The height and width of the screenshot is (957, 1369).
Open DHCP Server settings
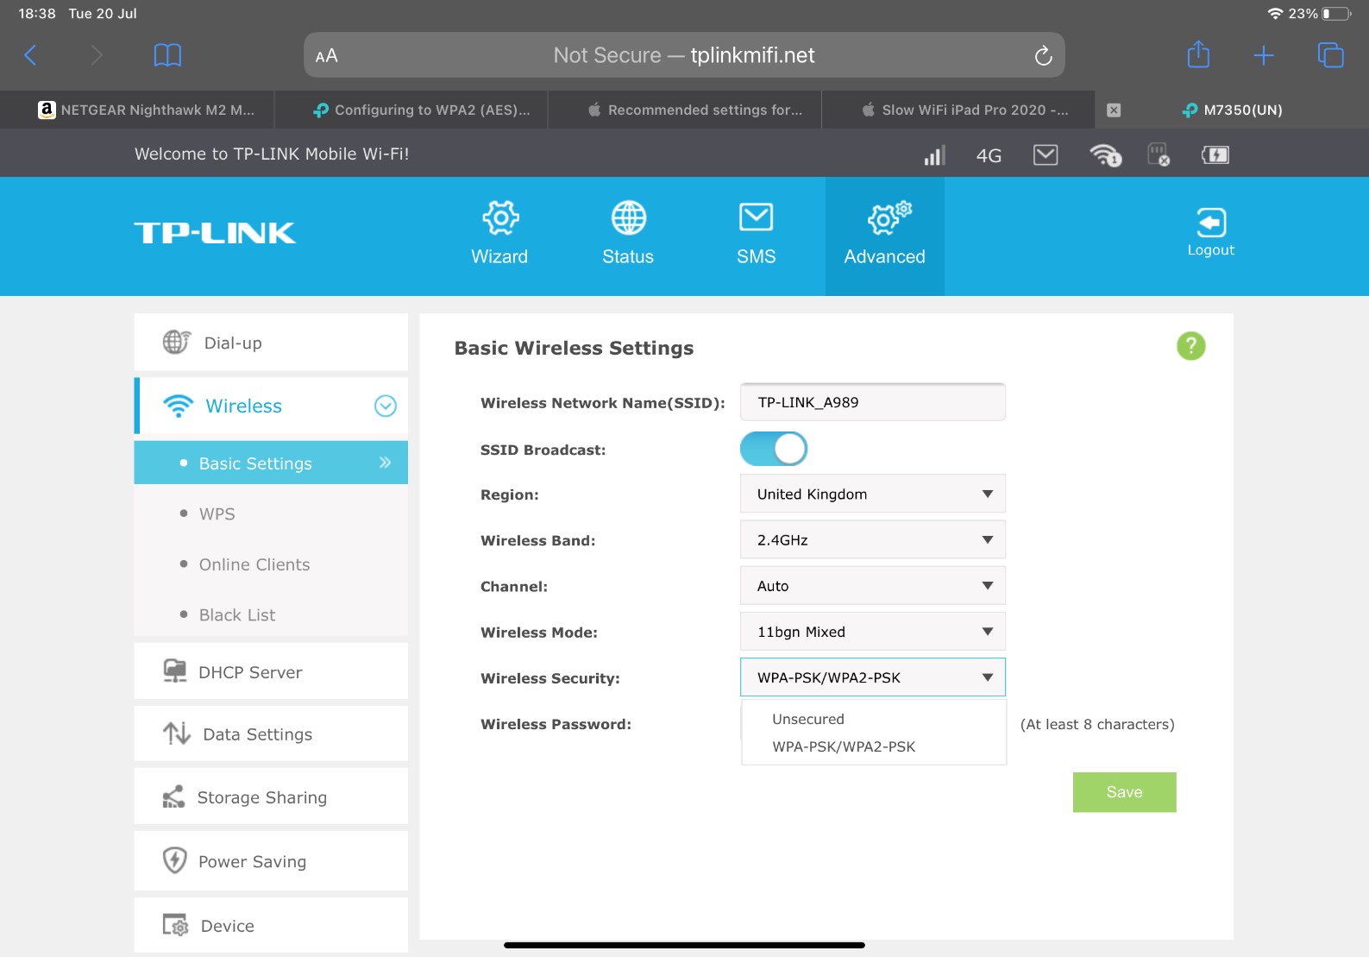271,671
